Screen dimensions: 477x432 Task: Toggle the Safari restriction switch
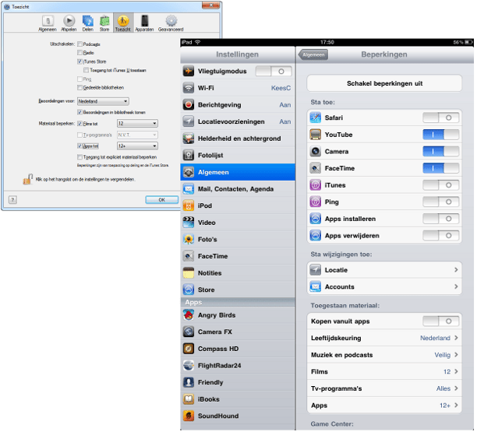click(x=440, y=118)
